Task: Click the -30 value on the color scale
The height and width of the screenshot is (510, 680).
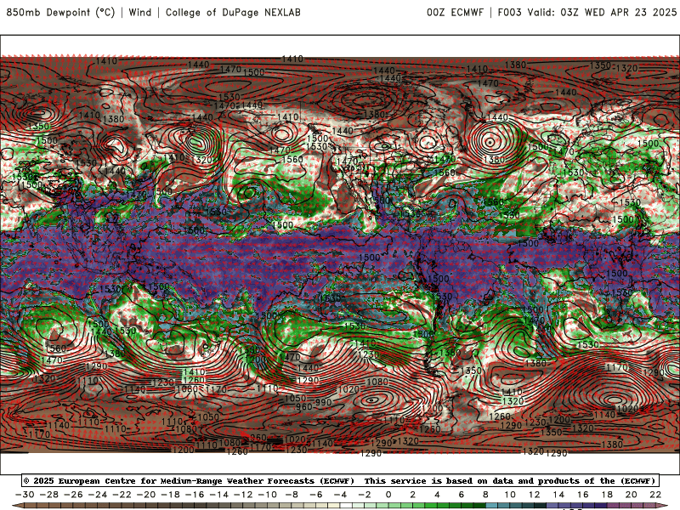Action: pyautogui.click(x=25, y=495)
